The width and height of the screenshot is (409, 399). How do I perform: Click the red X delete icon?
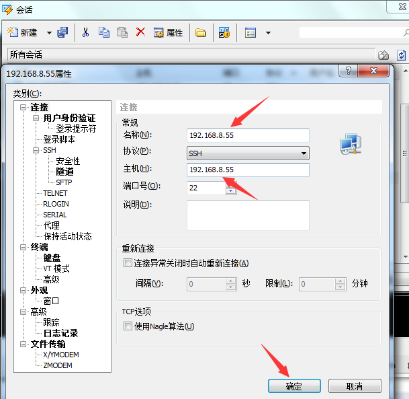click(x=140, y=32)
